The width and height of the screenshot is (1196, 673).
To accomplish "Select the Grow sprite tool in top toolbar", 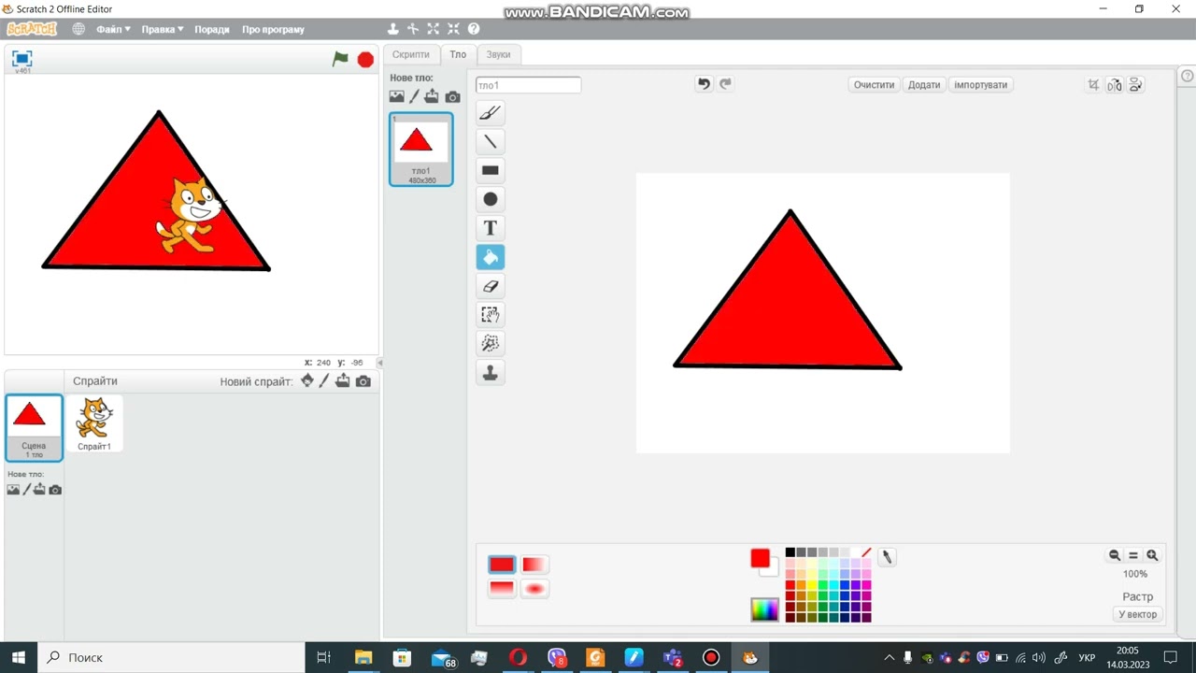I will [x=434, y=29].
